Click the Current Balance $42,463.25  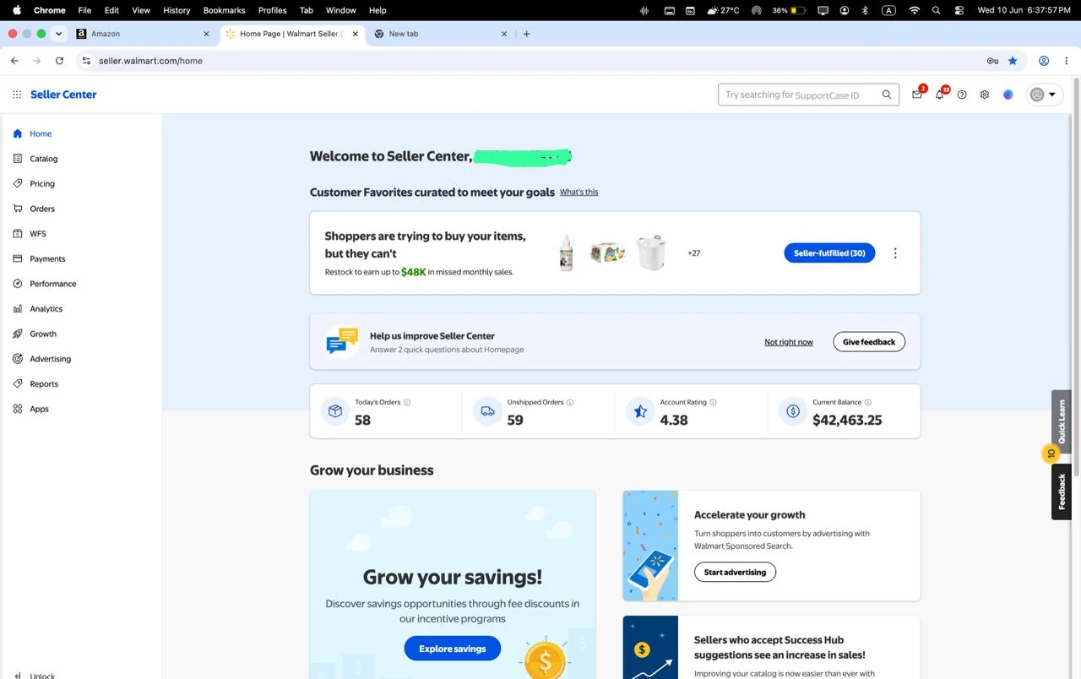847,420
